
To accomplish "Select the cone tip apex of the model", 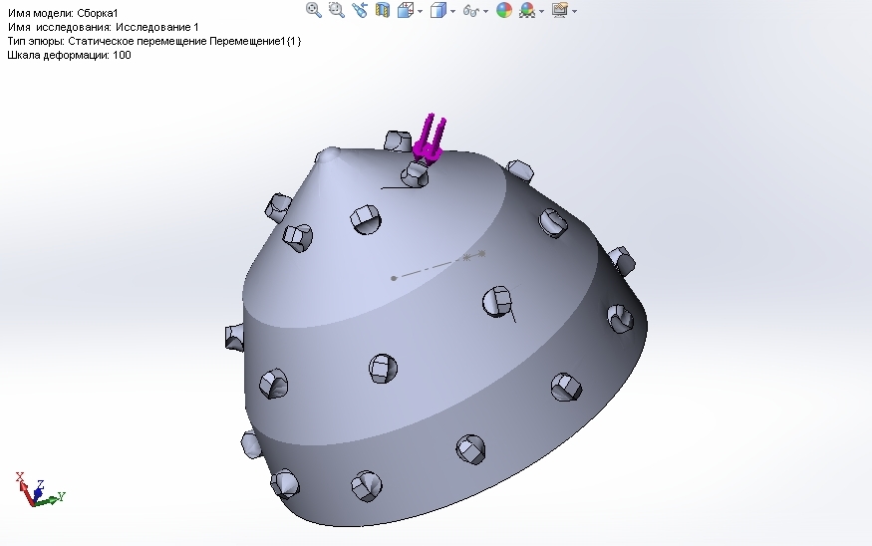I will (x=328, y=154).
